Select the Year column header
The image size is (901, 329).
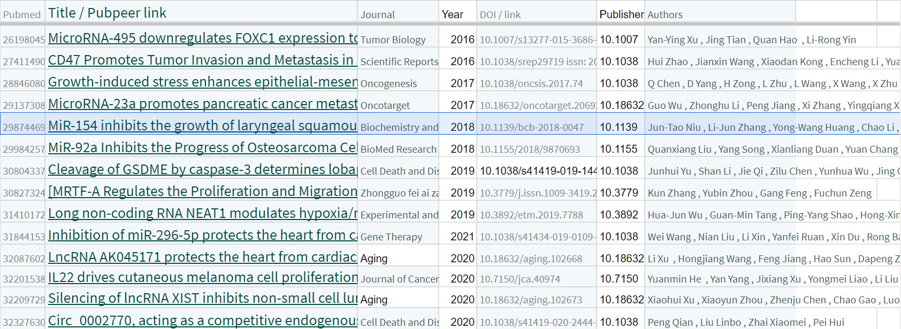pyautogui.click(x=453, y=15)
